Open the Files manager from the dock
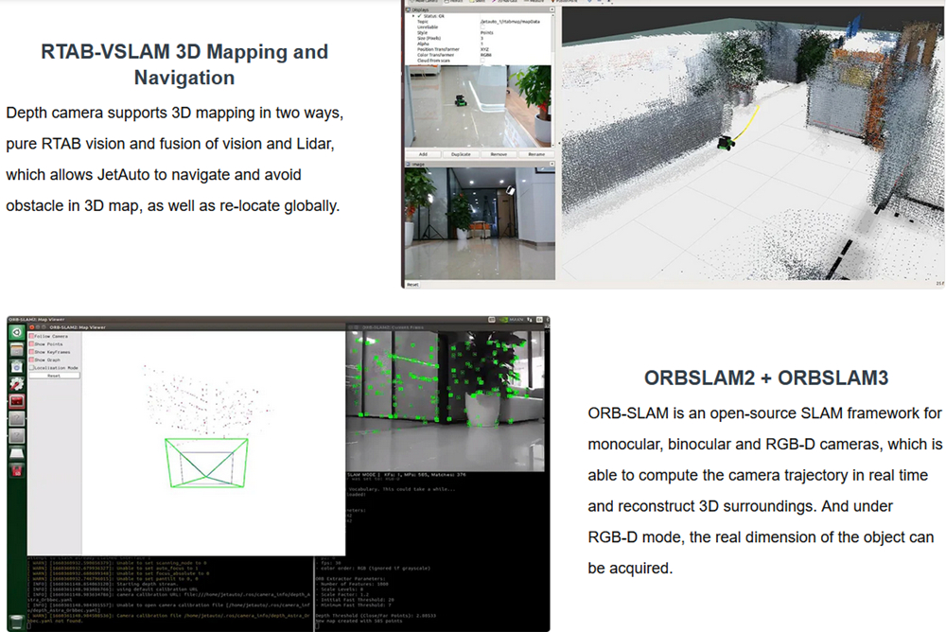 click(17, 350)
